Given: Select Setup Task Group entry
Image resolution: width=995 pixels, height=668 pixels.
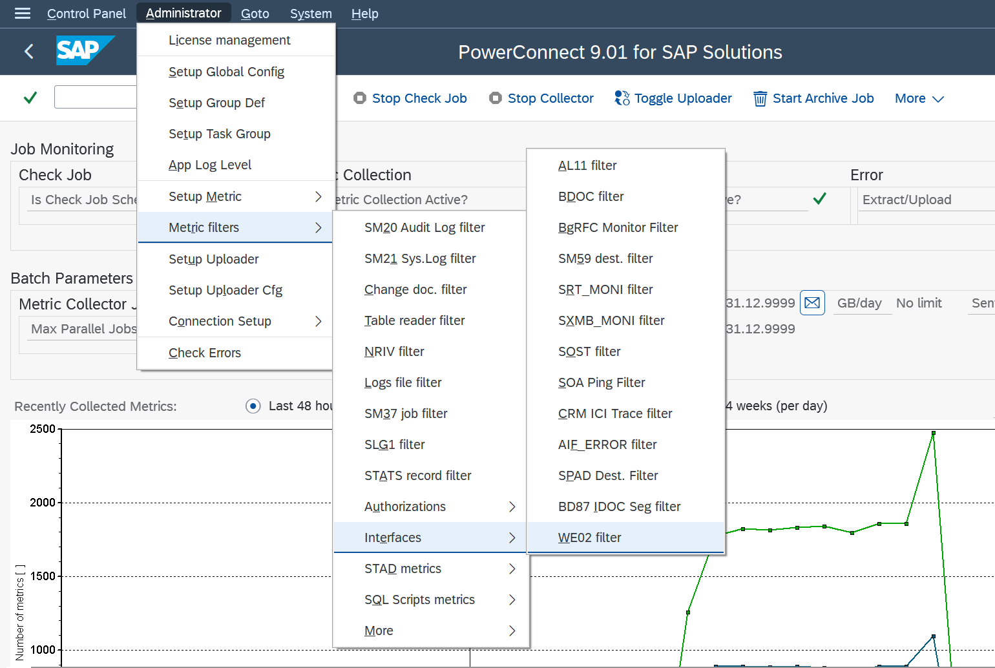Looking at the screenshot, I should point(236,134).
